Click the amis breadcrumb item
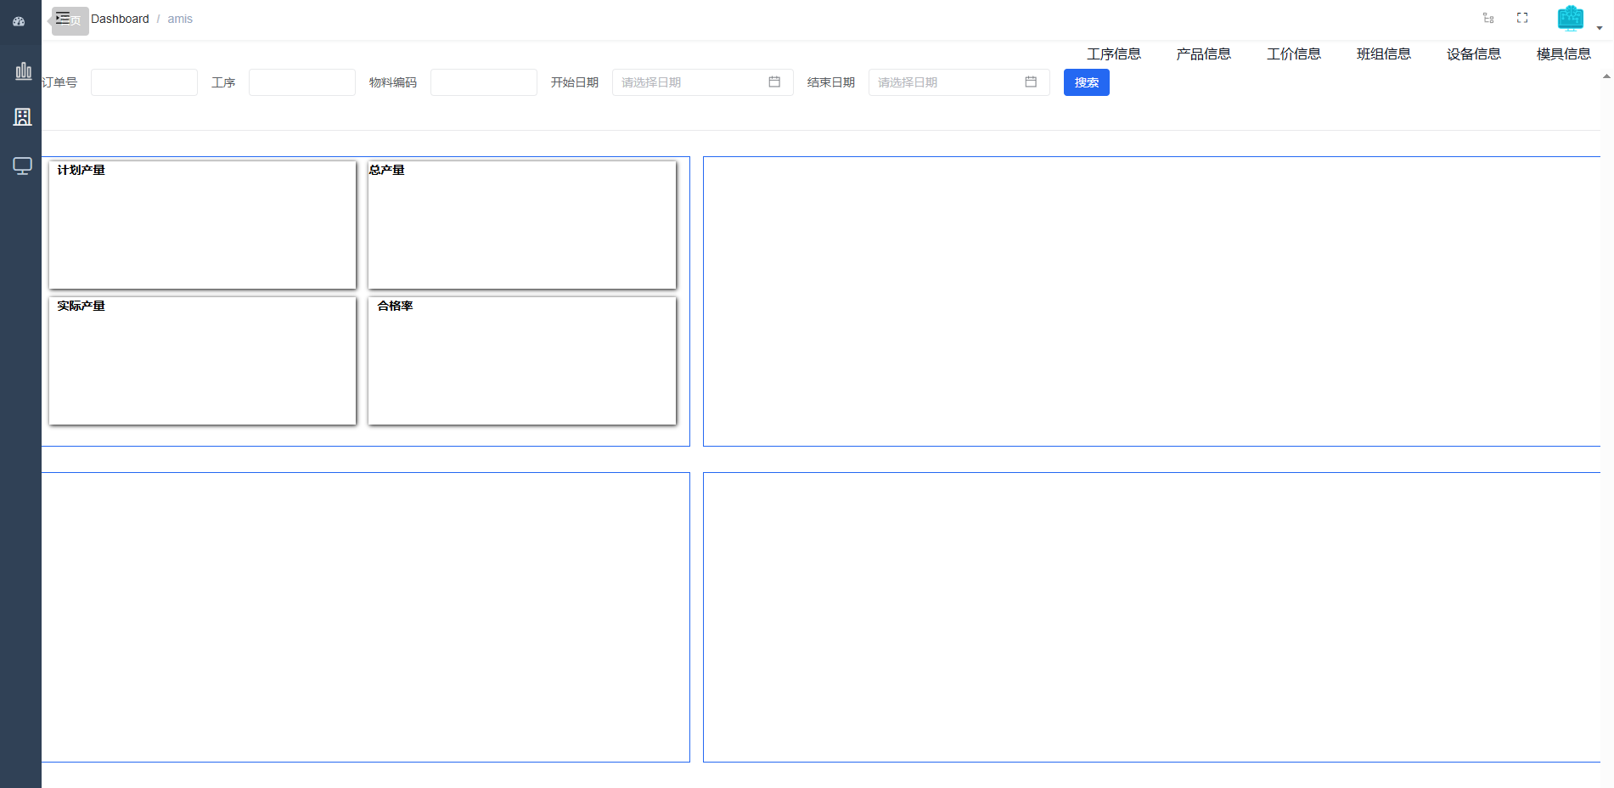This screenshot has width=1614, height=788. tap(180, 19)
